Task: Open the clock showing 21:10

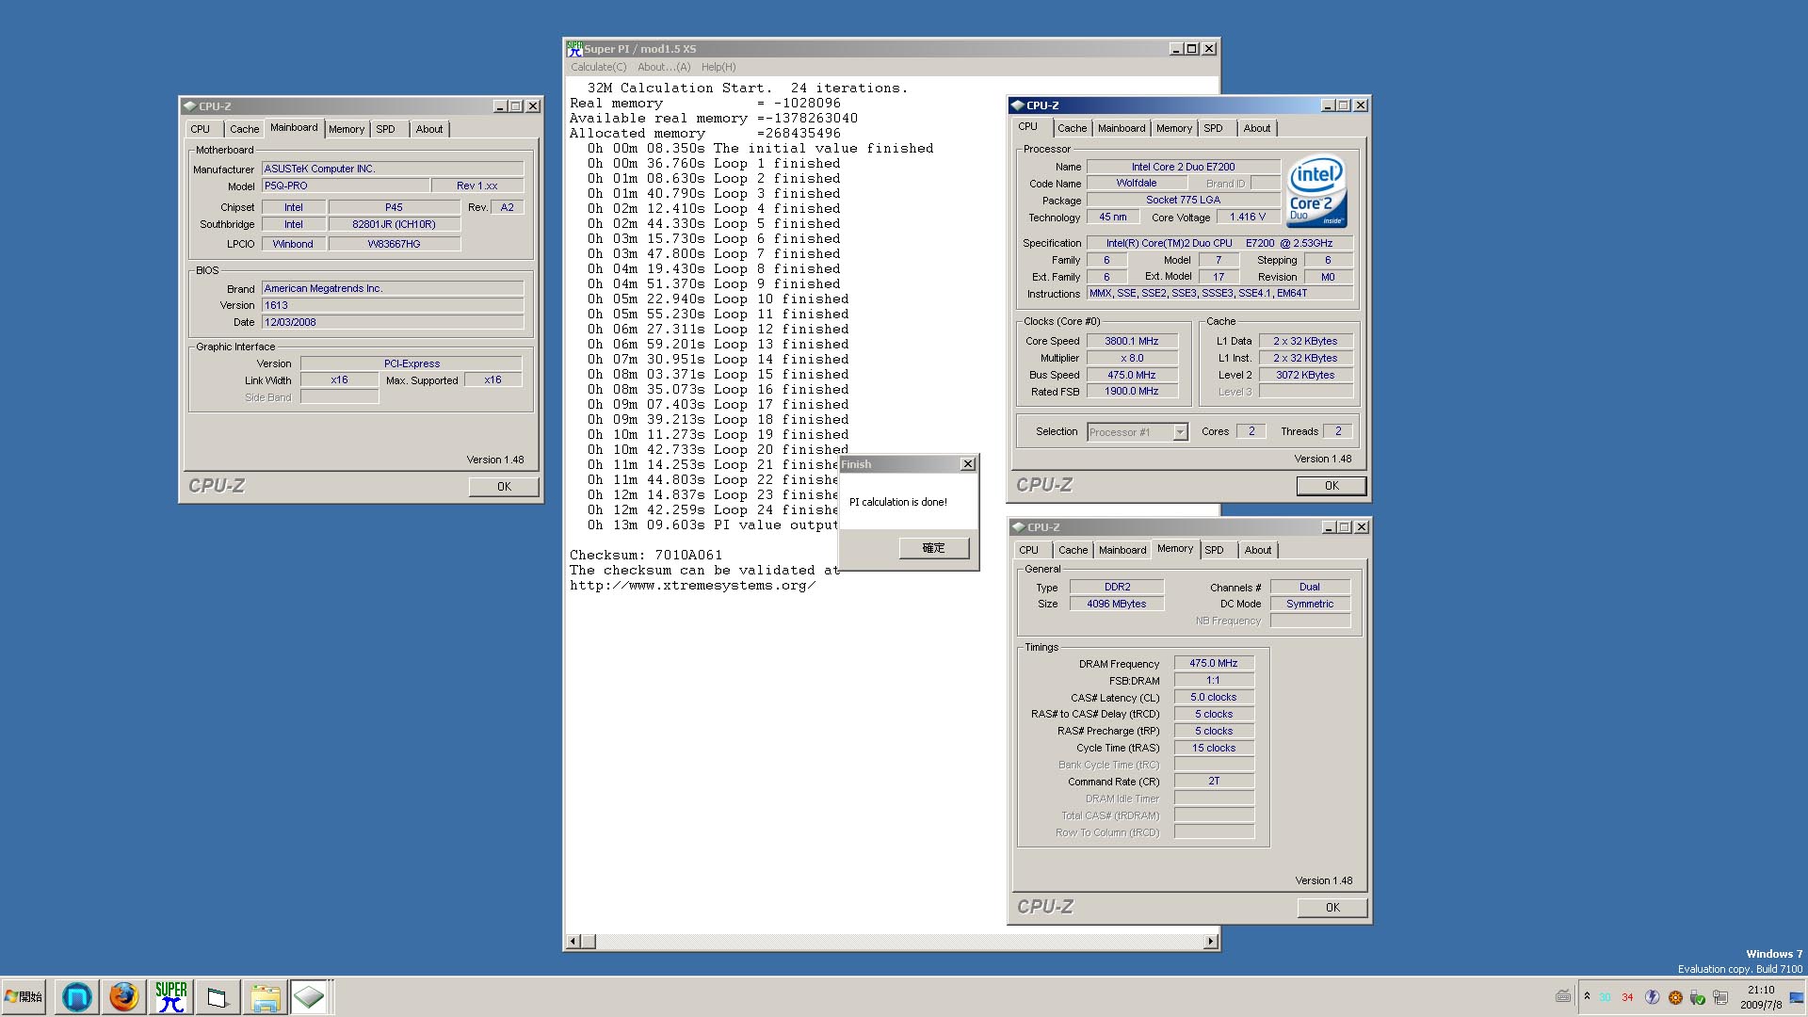Action: (1760, 997)
